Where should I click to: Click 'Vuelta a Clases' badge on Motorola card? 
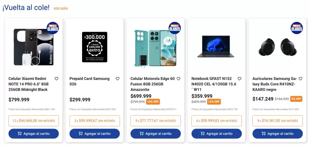click(x=175, y=28)
